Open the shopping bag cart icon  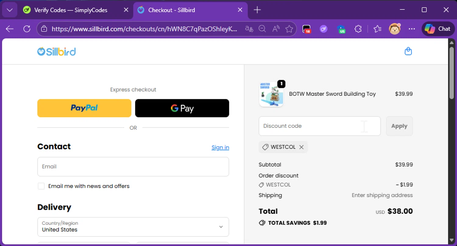pos(408,51)
